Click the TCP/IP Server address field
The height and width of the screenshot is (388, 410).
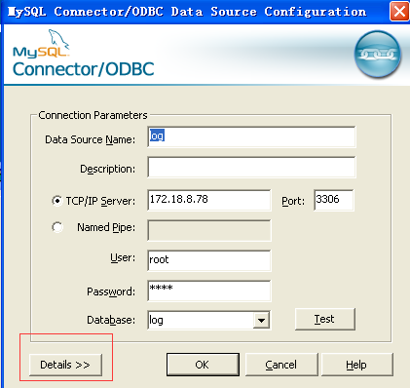pos(209,200)
